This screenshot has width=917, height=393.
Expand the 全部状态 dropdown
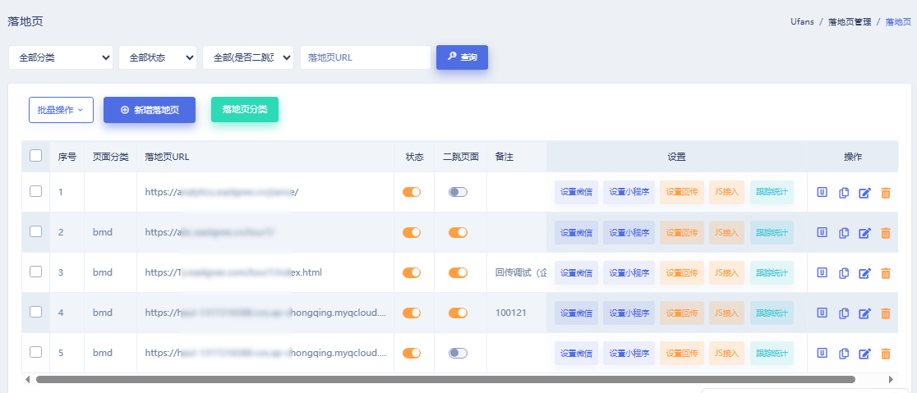pos(158,57)
